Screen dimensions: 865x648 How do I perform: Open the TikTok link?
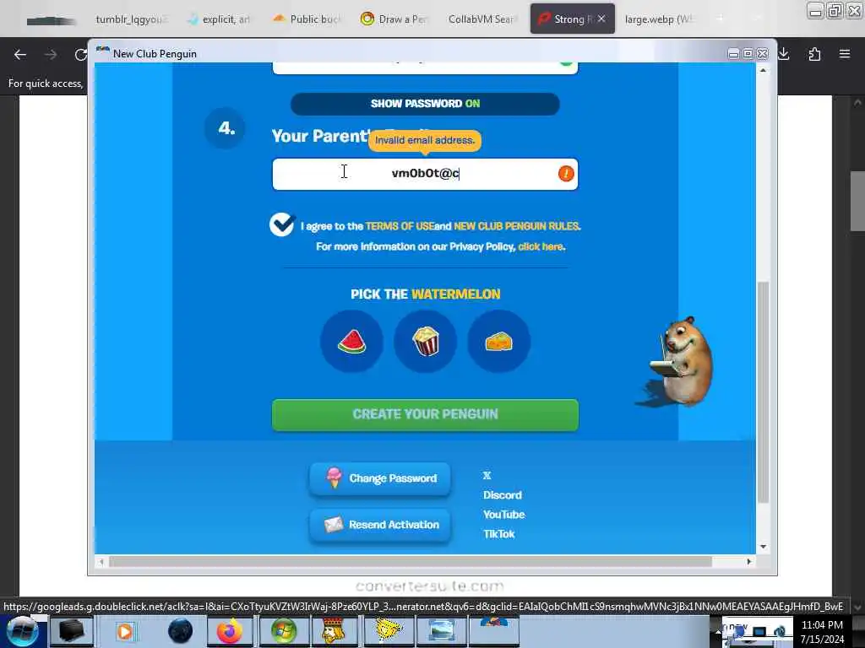499,533
